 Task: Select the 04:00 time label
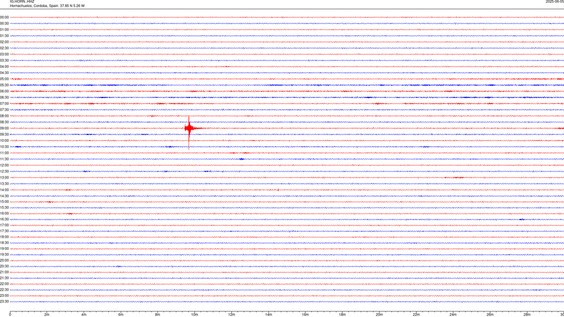(x=4, y=66)
